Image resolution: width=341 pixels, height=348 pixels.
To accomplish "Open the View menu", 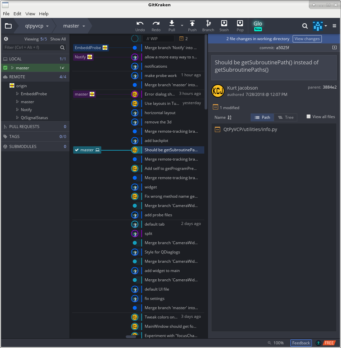I will click(x=30, y=14).
